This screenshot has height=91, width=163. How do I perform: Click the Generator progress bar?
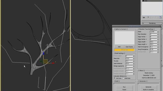click(148, 84)
